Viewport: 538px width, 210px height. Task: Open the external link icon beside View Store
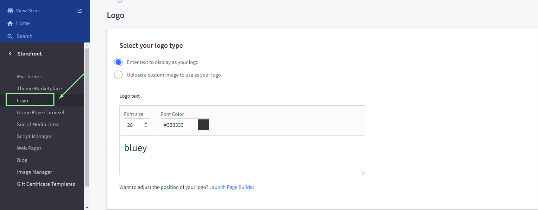coord(80,11)
